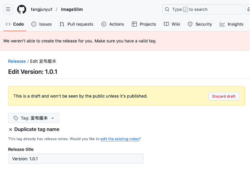The height and width of the screenshot is (170, 250).
Task: Click the Security shield icon
Action: click(190, 24)
